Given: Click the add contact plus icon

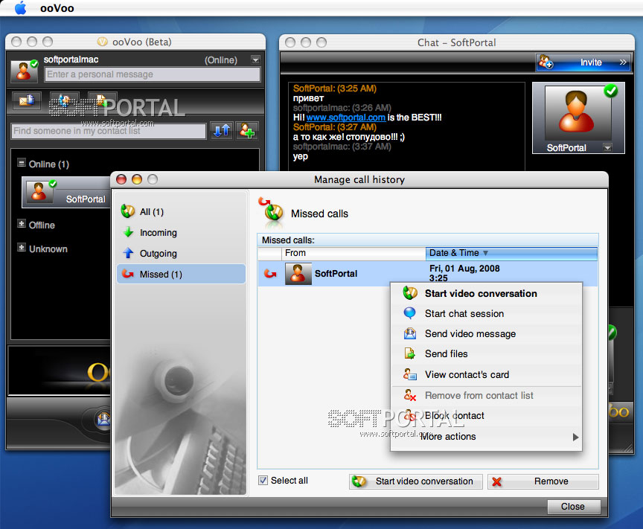Looking at the screenshot, I should pos(247,131).
